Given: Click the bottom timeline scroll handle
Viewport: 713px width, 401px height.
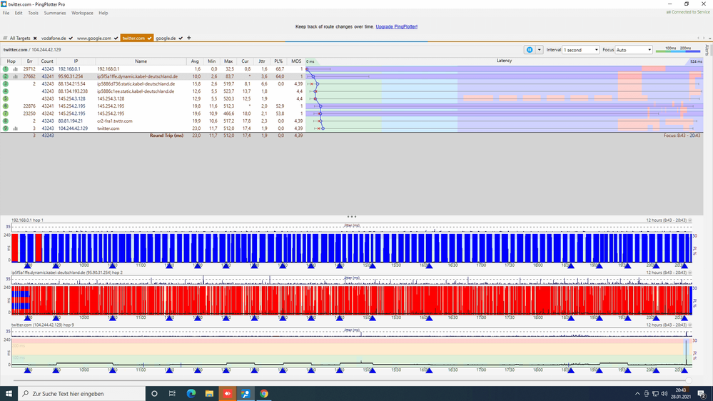Looking at the screenshot, I should [x=689, y=380].
